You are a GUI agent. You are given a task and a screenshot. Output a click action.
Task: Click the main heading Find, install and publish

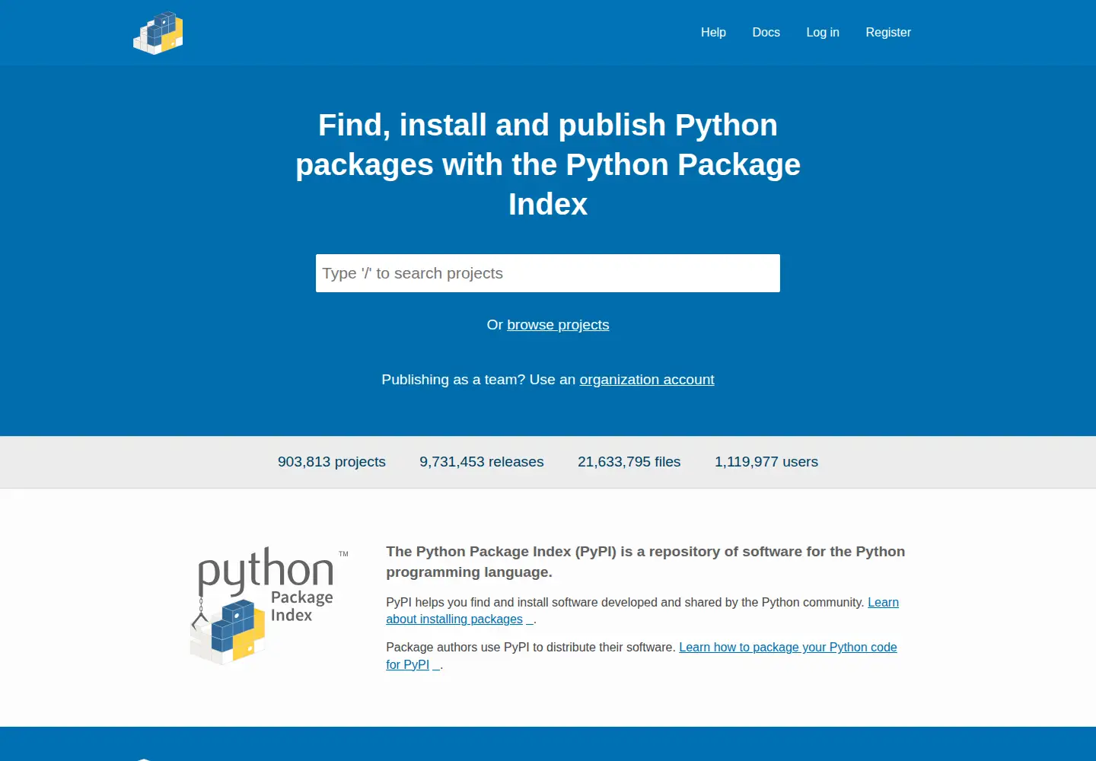pyautogui.click(x=548, y=164)
